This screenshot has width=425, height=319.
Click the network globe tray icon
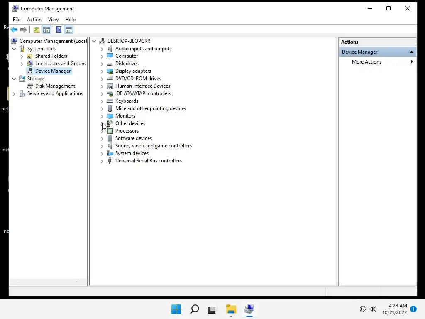[x=363, y=309]
